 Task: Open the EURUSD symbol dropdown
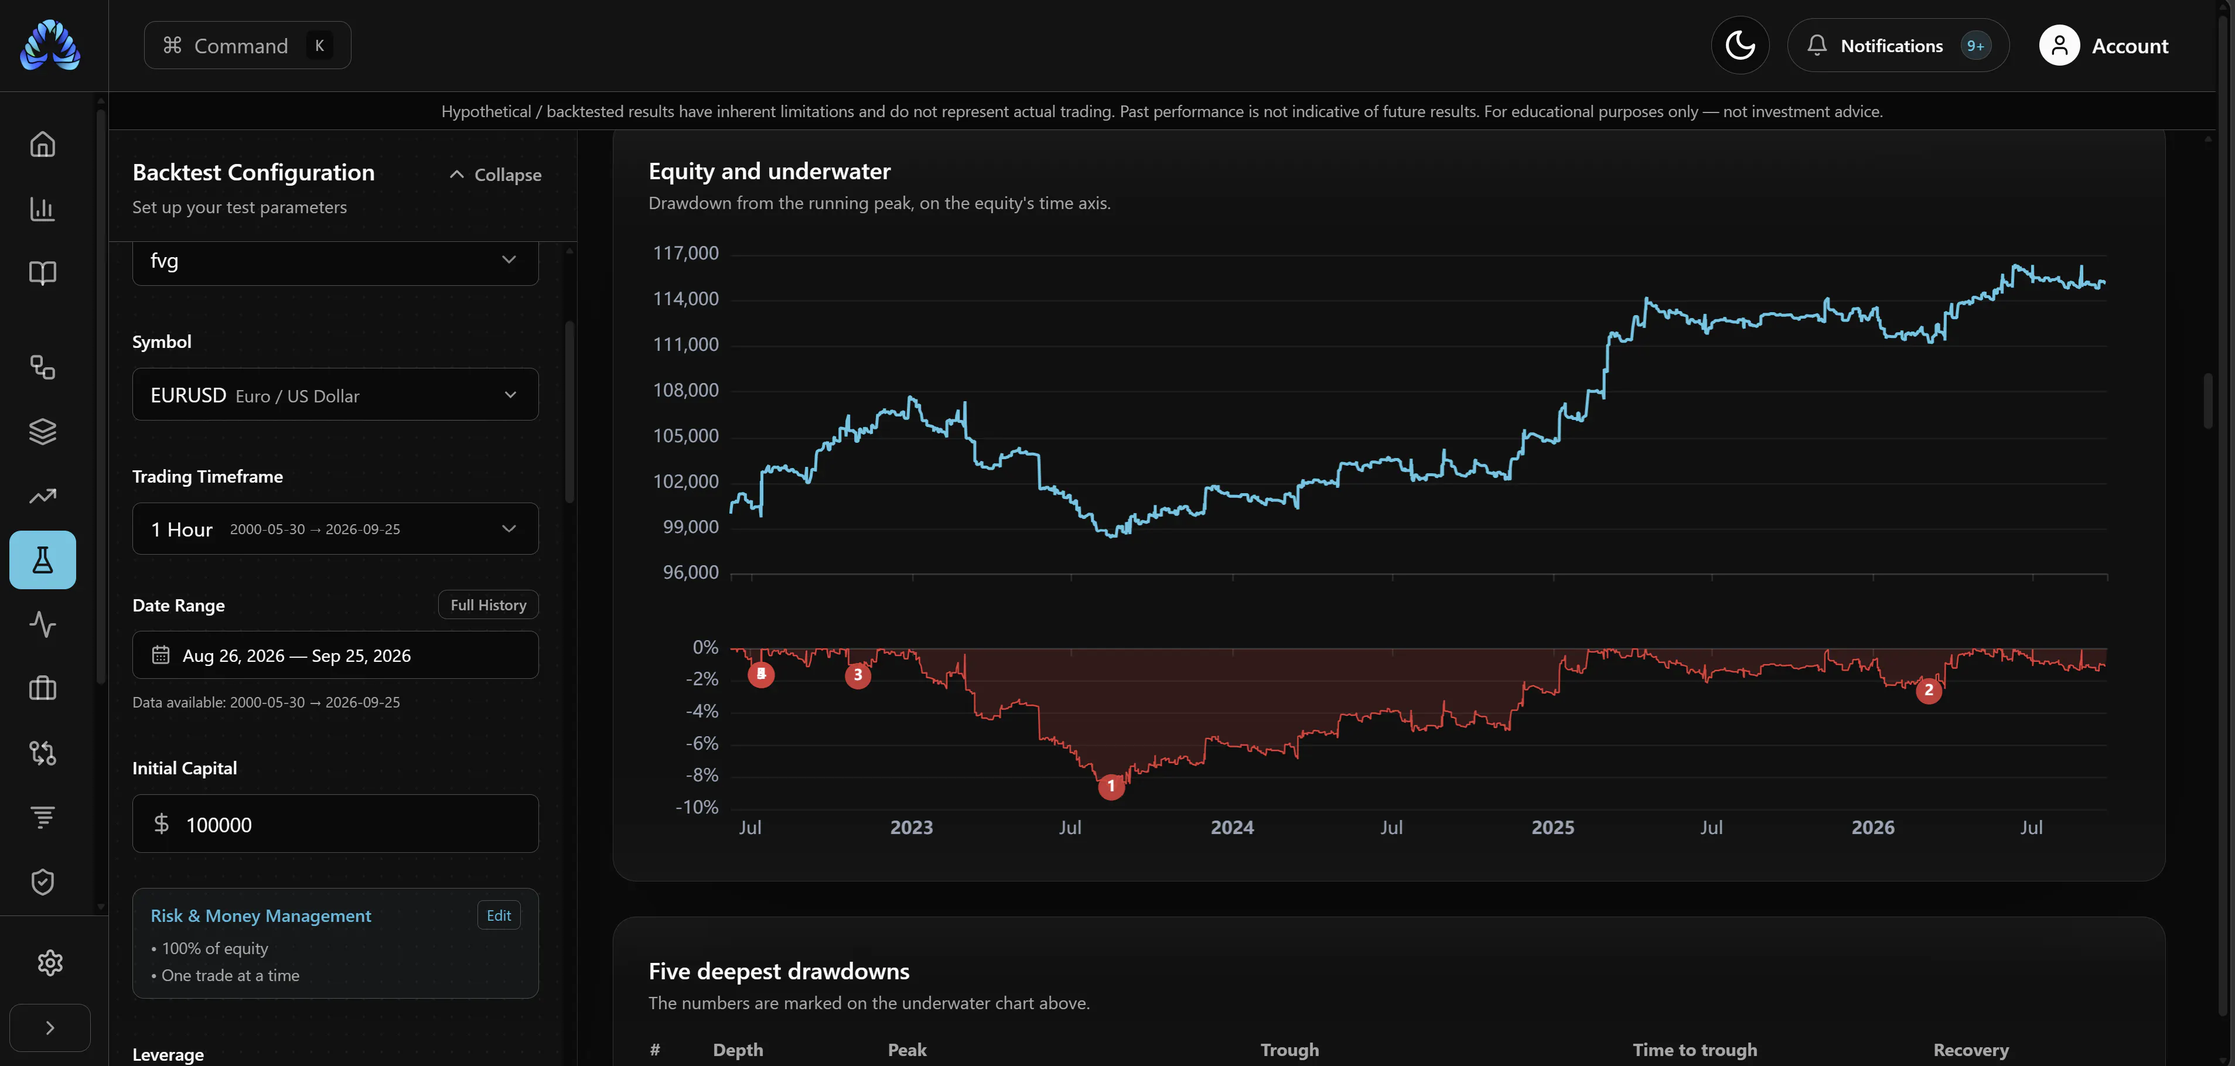(335, 395)
